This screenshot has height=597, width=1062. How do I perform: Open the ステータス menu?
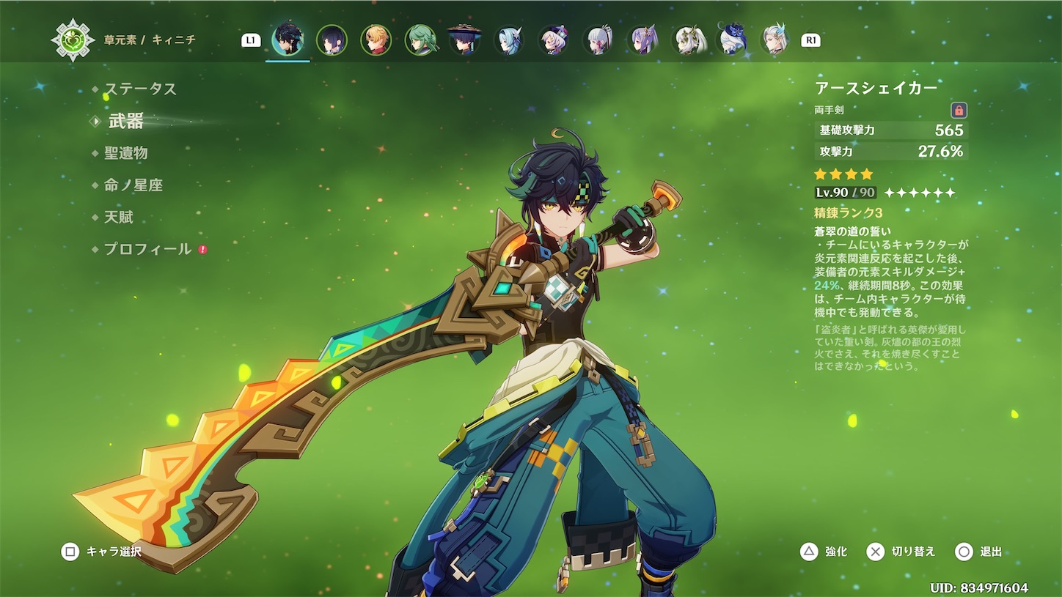tap(140, 89)
